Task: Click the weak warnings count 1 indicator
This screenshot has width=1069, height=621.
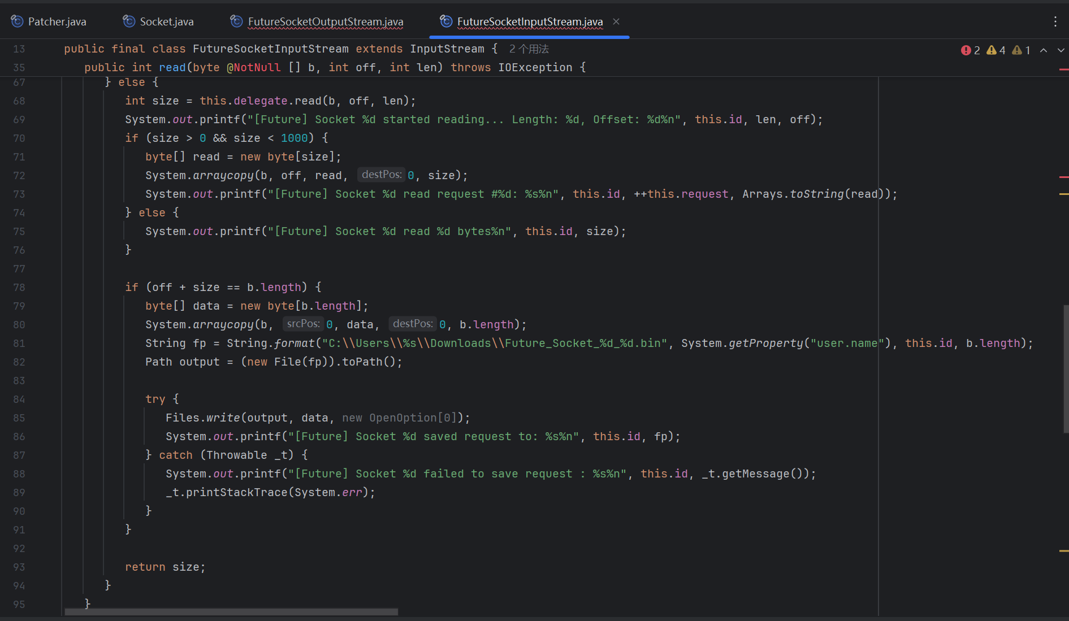Action: click(1022, 50)
